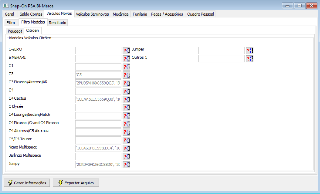
Task: Click the C Elysée input field
Action: pos(98,107)
